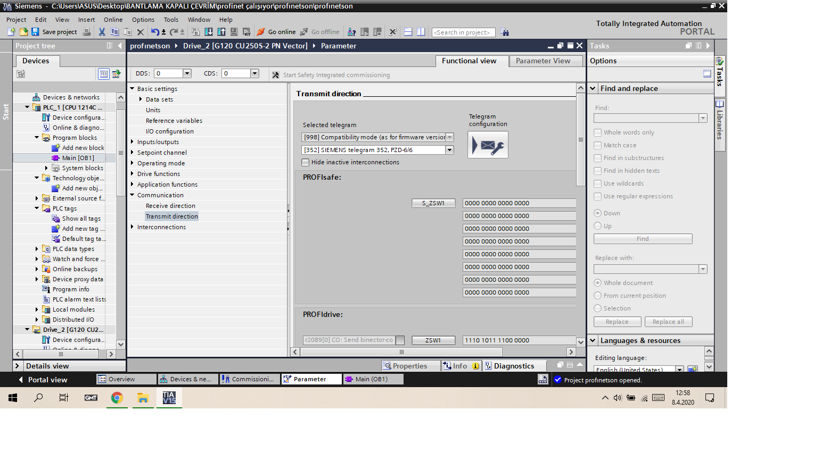
Task: Click the Upload from device icon
Action: [221, 32]
